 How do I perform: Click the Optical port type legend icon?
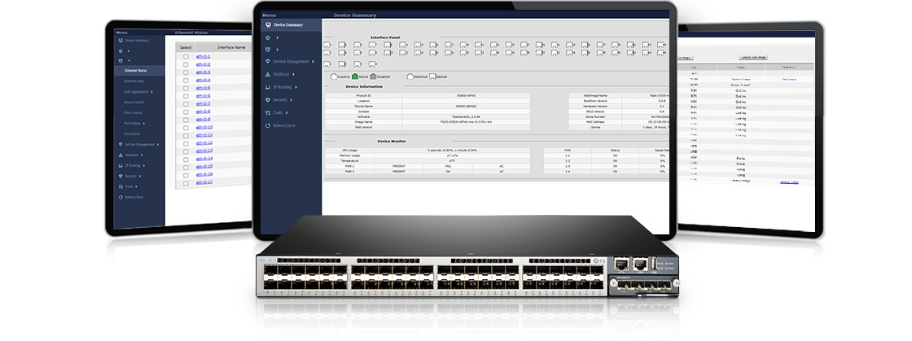[x=432, y=77]
